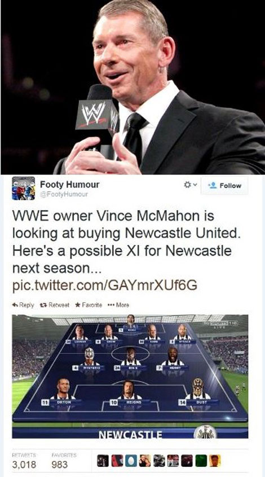Click the Newcastle club crest badge
This screenshot has height=477, width=265.
[x=205, y=432]
